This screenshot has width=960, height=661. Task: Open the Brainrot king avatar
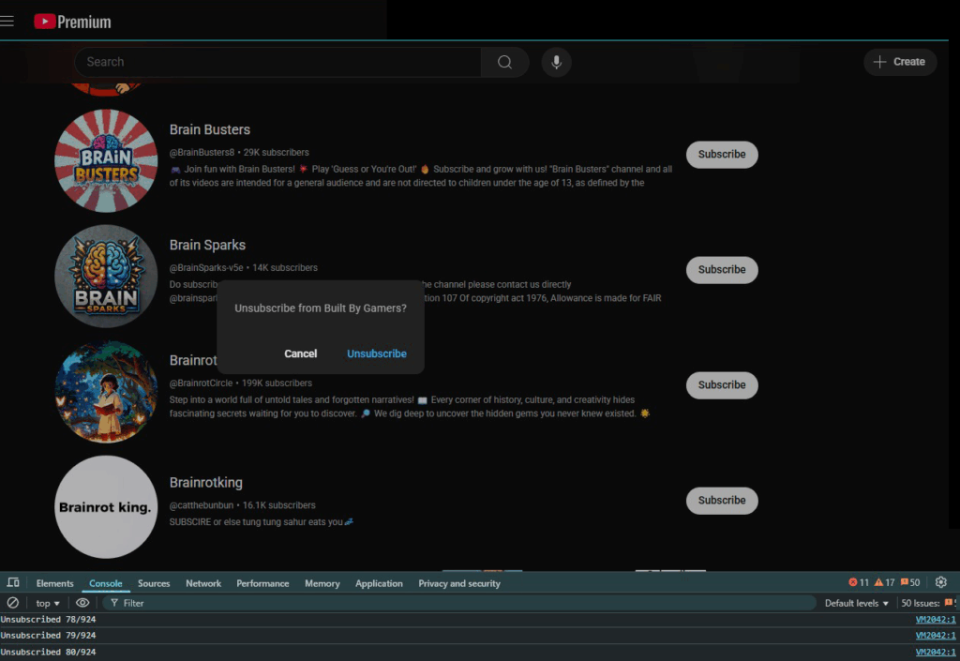point(106,506)
